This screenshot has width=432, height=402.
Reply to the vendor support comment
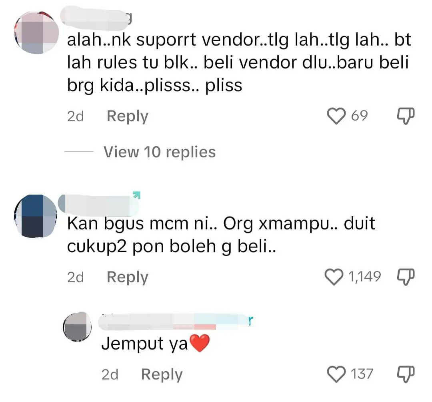pos(128,117)
